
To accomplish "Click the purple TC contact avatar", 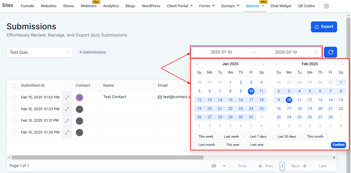I will pos(79,97).
